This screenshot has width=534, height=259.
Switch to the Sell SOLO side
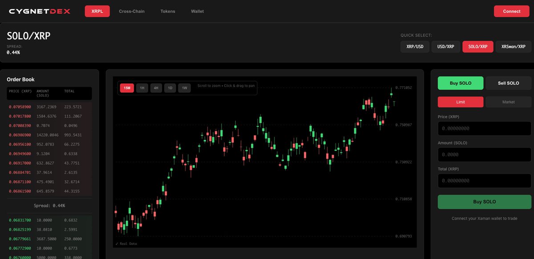click(x=509, y=83)
